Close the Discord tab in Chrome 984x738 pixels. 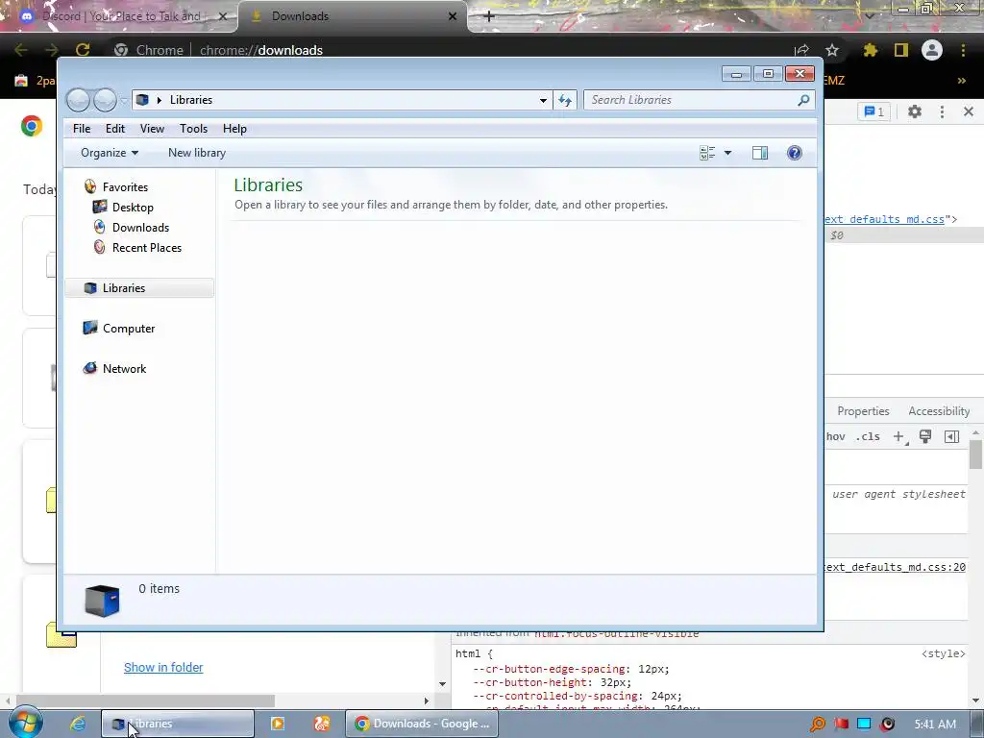(223, 16)
